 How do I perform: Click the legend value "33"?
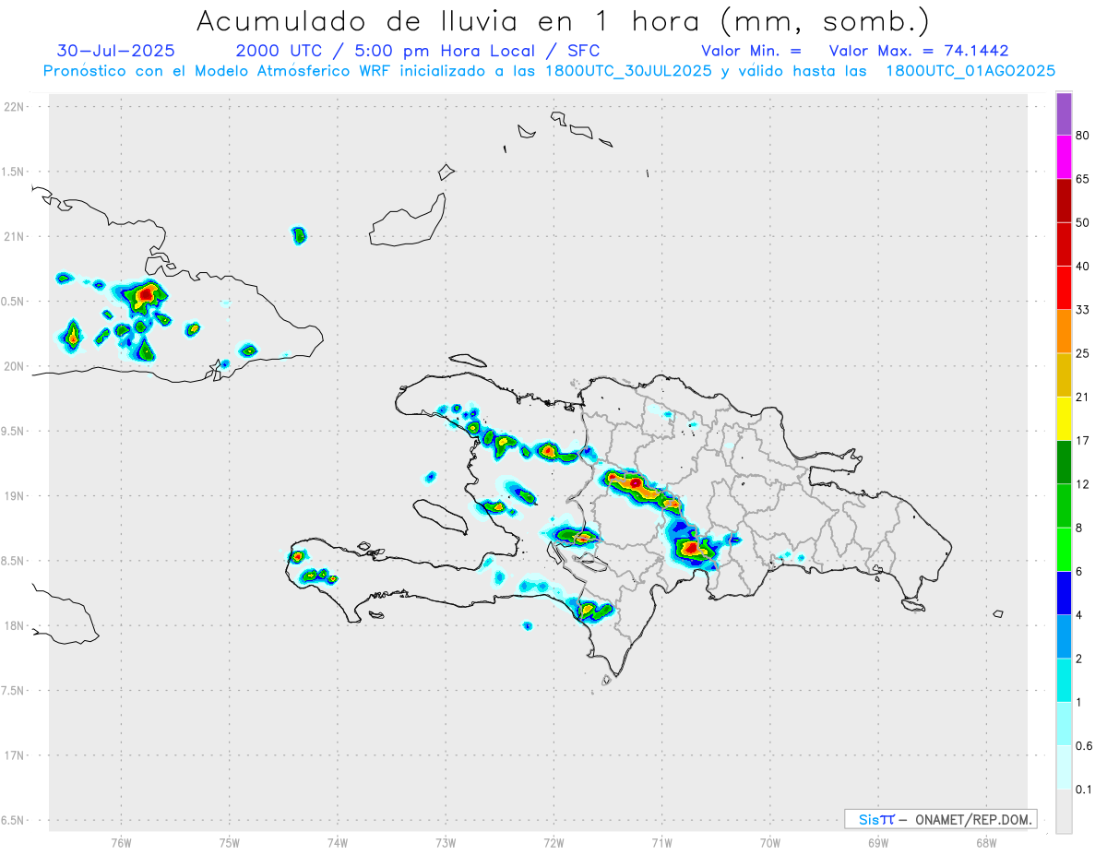[1083, 310]
